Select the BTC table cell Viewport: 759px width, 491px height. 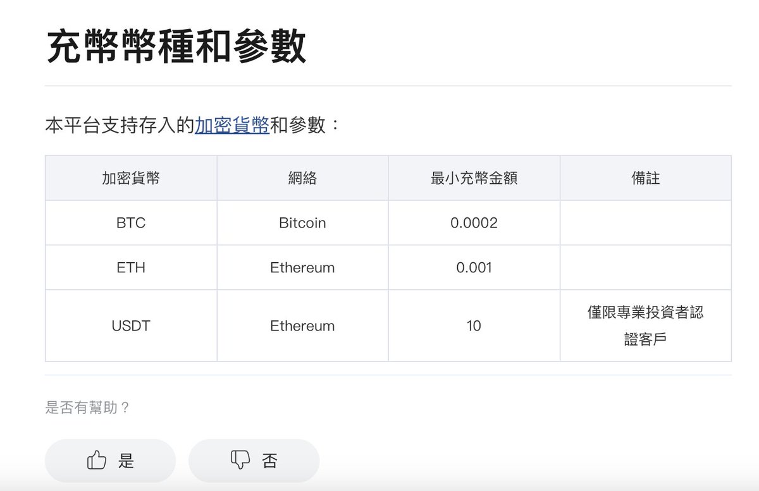click(x=131, y=223)
